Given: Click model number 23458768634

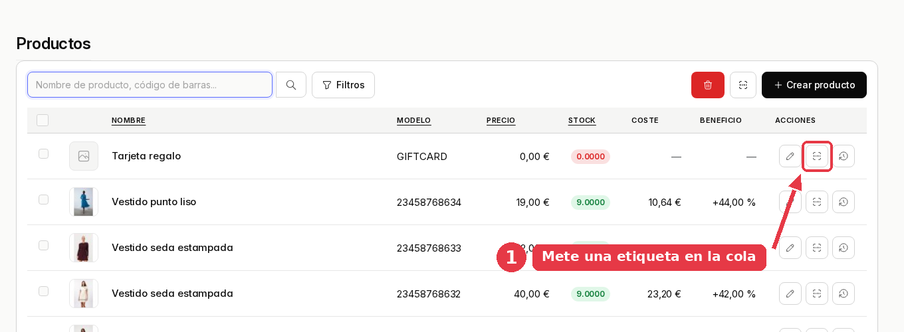Looking at the screenshot, I should coord(429,203).
